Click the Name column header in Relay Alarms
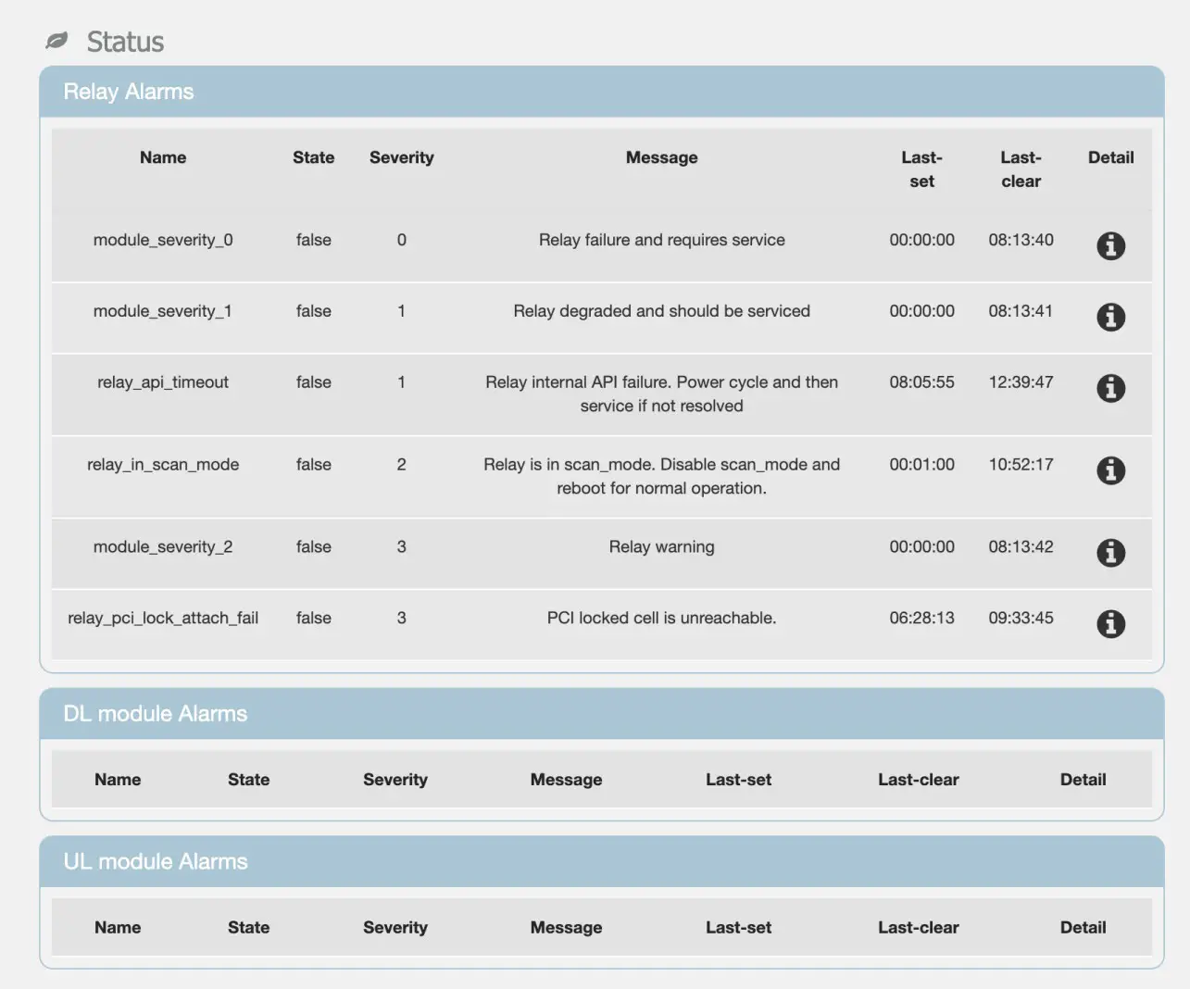Viewport: 1190px width, 989px height. point(163,157)
